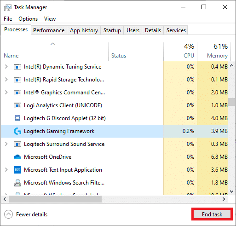Expand Intel(R) Dynamic Tuning Service entry
This screenshot has height=226, width=236.
coord(6,67)
